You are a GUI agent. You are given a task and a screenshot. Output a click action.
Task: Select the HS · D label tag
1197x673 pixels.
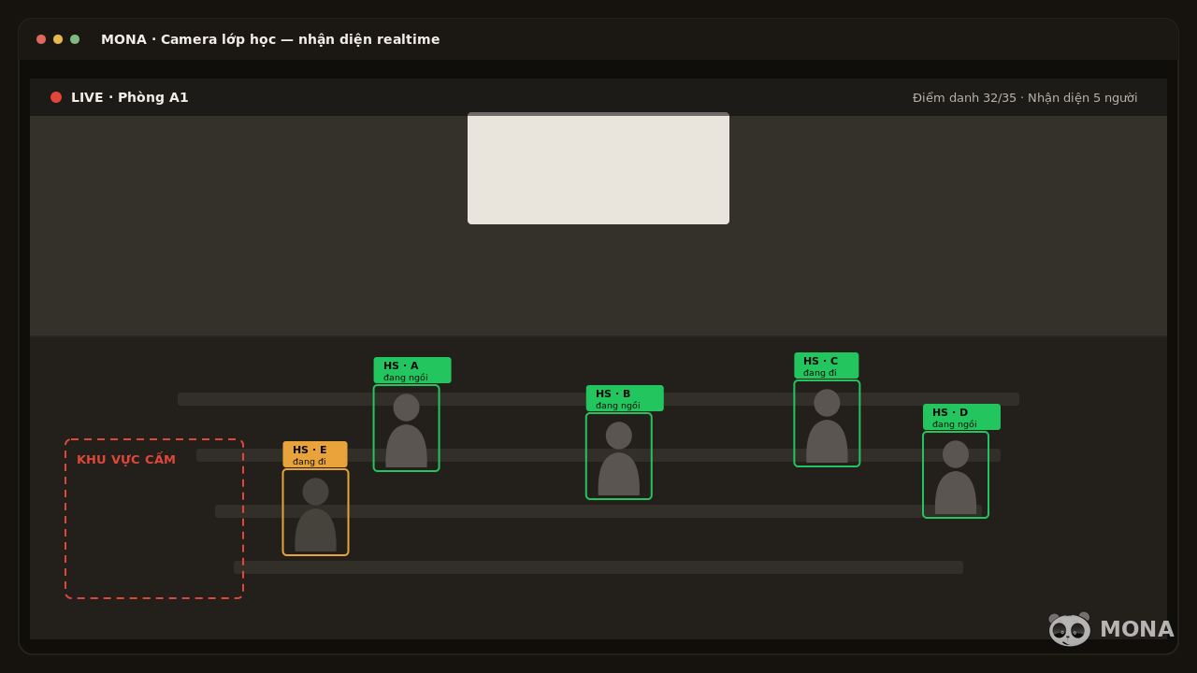(x=961, y=417)
